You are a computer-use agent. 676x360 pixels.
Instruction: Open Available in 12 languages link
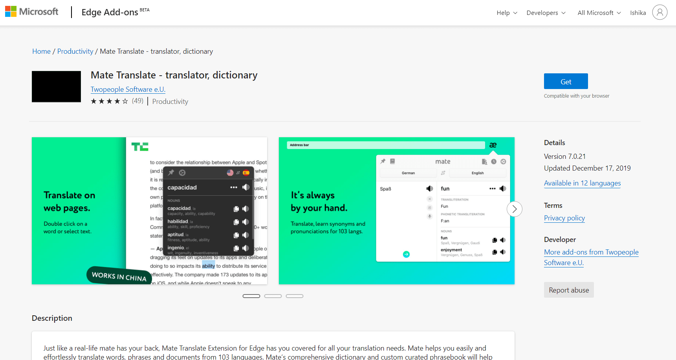coord(583,183)
